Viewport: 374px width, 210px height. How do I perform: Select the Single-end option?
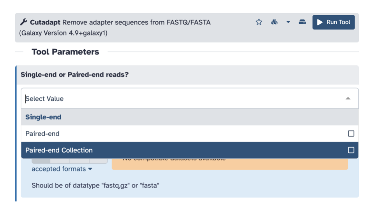(x=190, y=117)
